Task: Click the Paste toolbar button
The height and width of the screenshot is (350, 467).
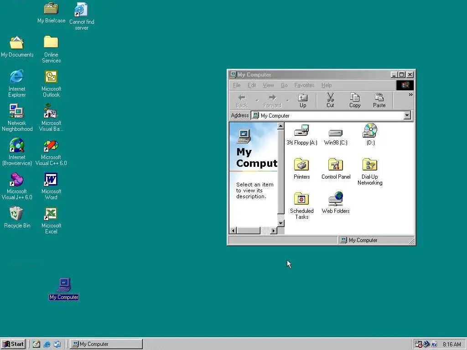Action: click(379, 100)
